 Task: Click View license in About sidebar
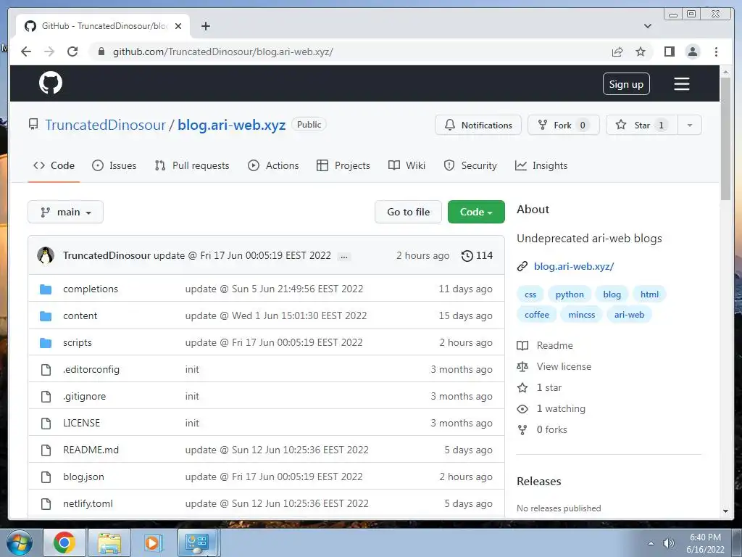click(x=554, y=366)
